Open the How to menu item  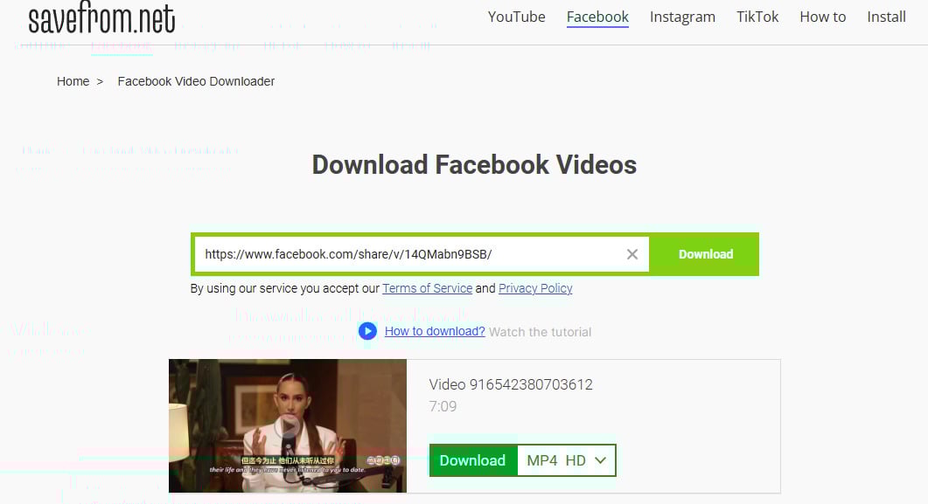pos(822,17)
